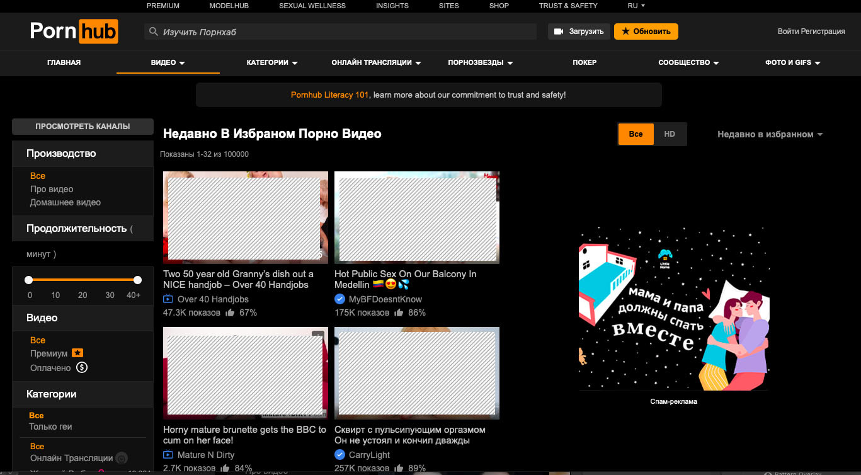The height and width of the screenshot is (475, 861).
Task: Click the channel icon beside Mature N Dirty
Action: click(x=168, y=455)
